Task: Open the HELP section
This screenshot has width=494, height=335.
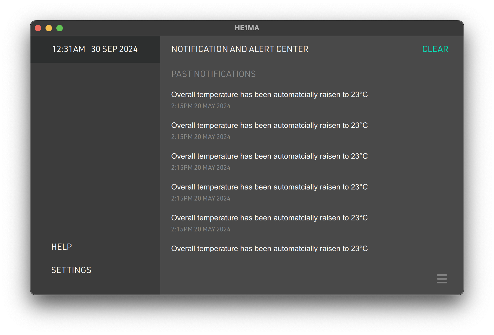Action: click(62, 247)
